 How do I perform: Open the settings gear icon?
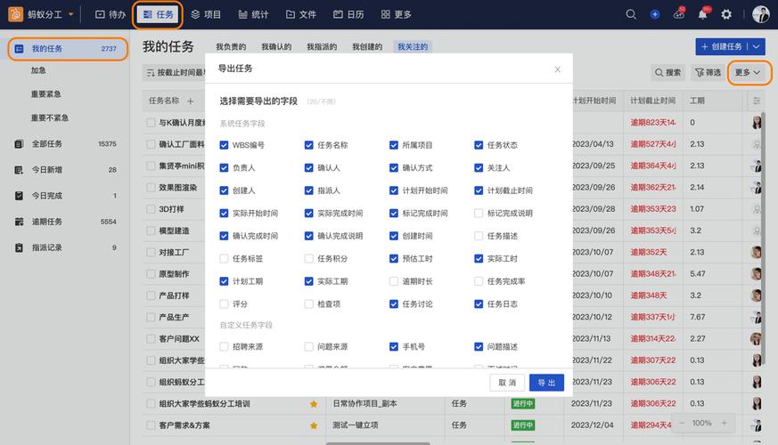[x=726, y=14]
